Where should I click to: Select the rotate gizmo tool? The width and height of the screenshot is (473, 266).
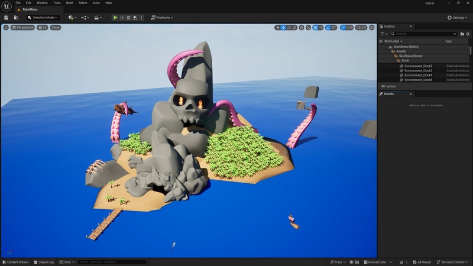click(289, 28)
